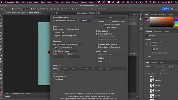Select the All Layers radio button
This screenshot has width=178, height=100.
(x=54, y=29)
